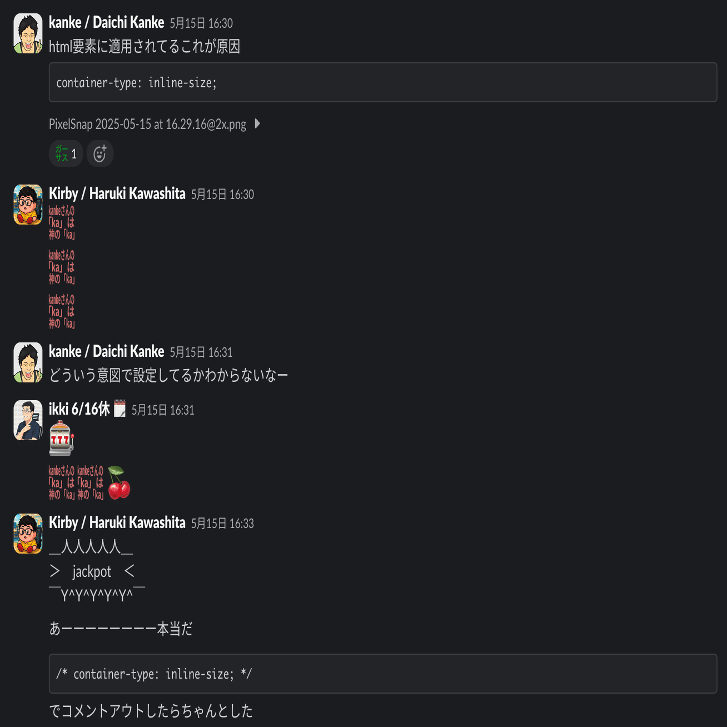Viewport: 727px width, 727px height.
Task: Open the 5月15日 16:31 timestamp on kanke's message
Action: tap(201, 352)
